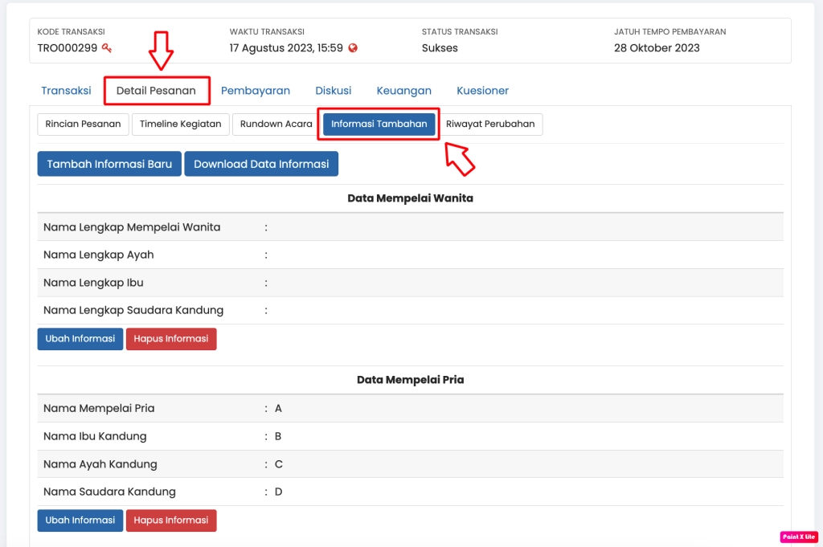The image size is (823, 547).
Task: Open the Pembayaran tab
Action: [x=256, y=91]
